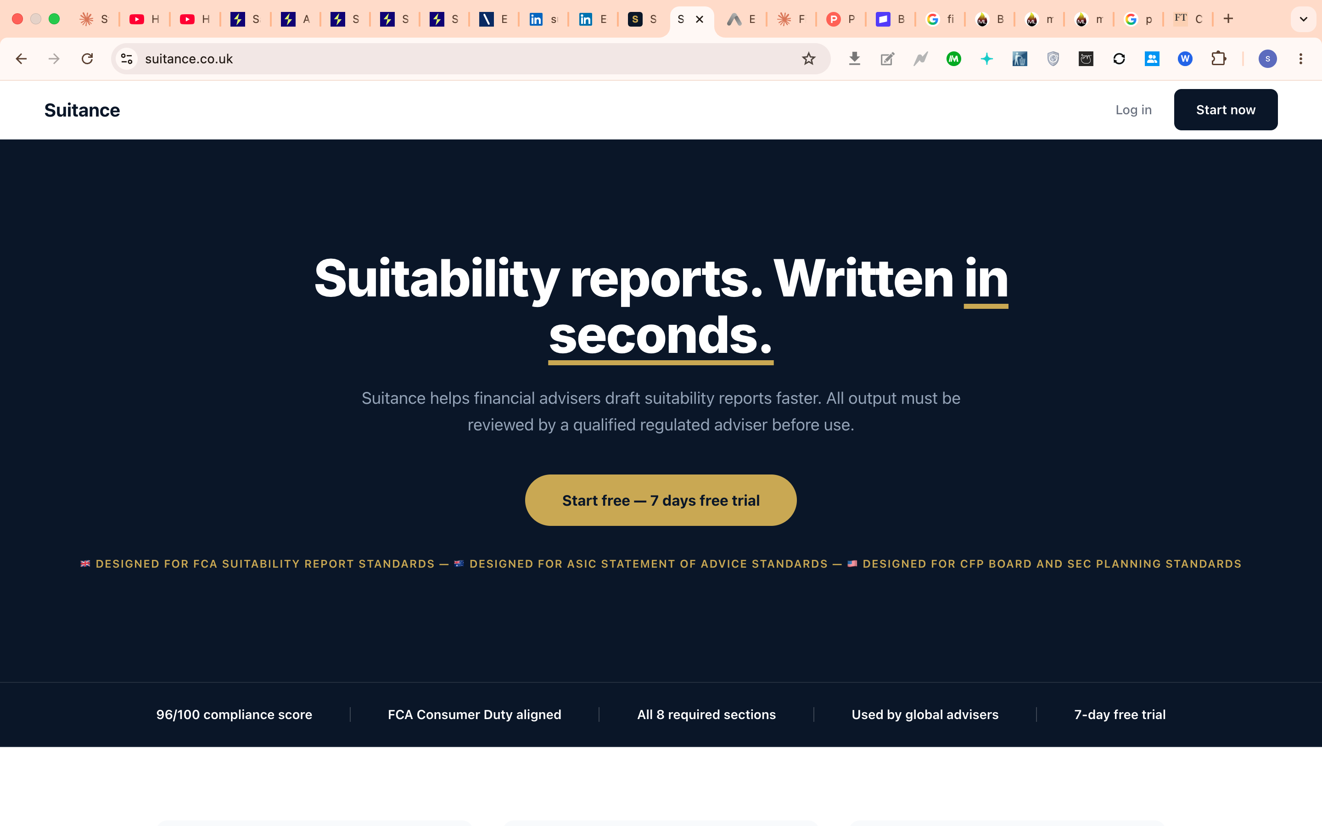Screen dimensions: 1322x826
Task: Close the active Suitance tab
Action: [x=699, y=19]
